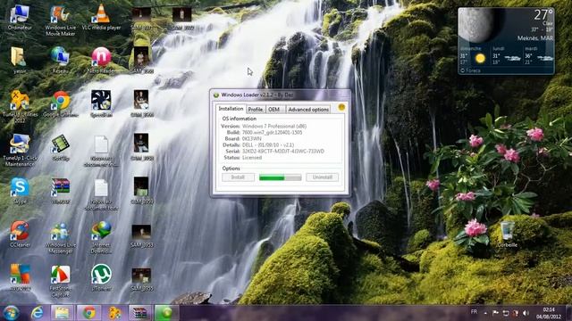Open SpeedFan desktop shortcut
This screenshot has width=572, height=321.
(101, 104)
